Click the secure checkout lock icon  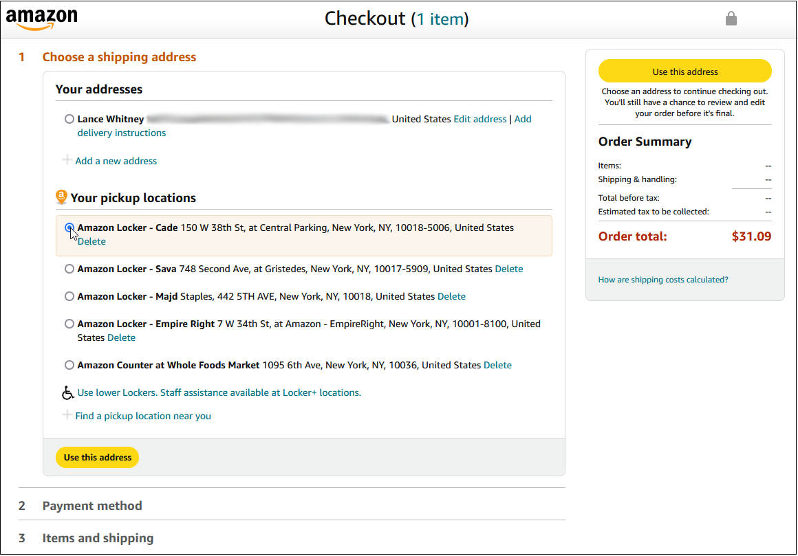pos(731,19)
